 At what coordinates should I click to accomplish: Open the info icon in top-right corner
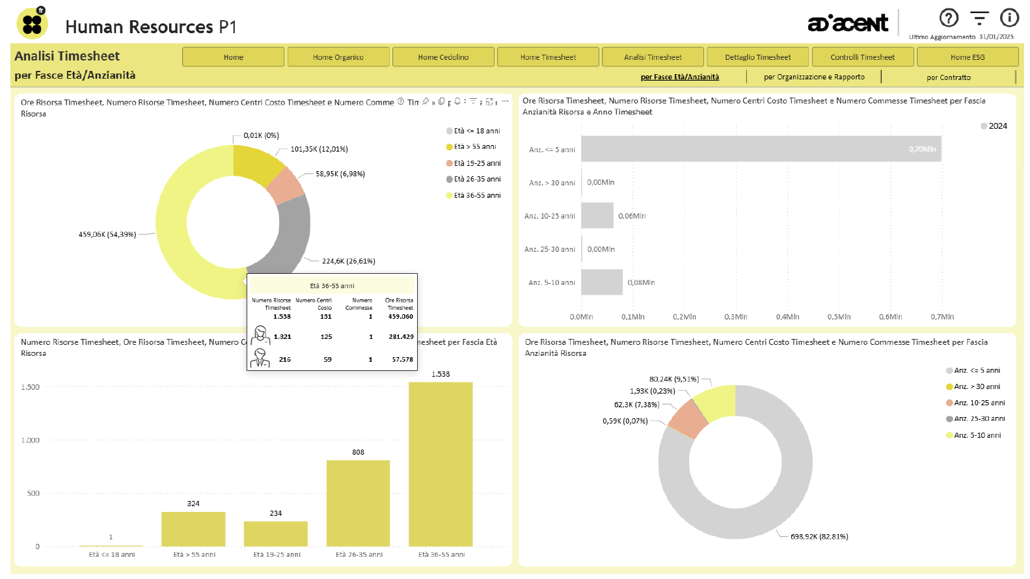[1009, 18]
